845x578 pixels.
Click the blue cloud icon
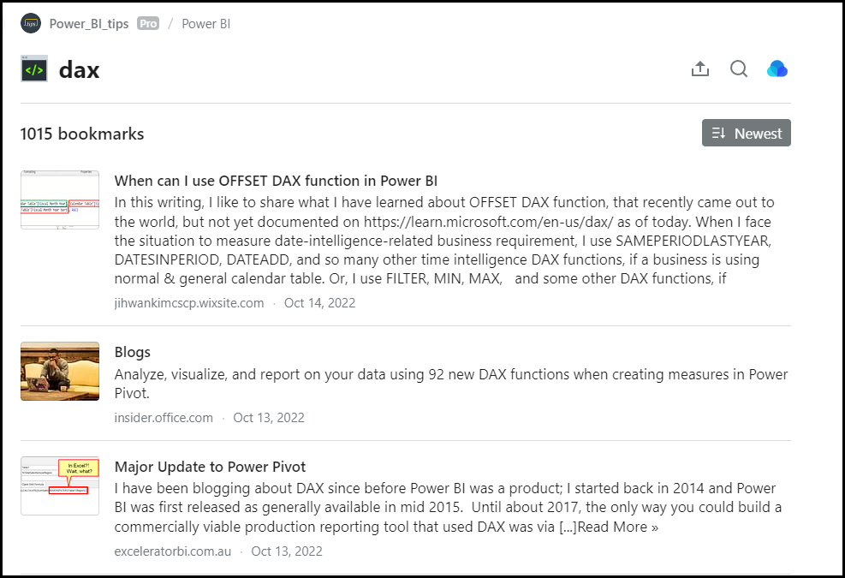777,69
